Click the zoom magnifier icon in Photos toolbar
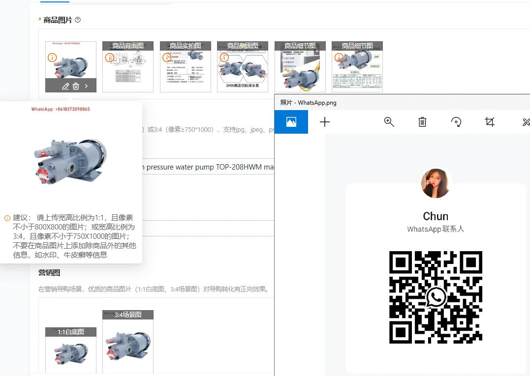The height and width of the screenshot is (376, 530). tap(389, 122)
